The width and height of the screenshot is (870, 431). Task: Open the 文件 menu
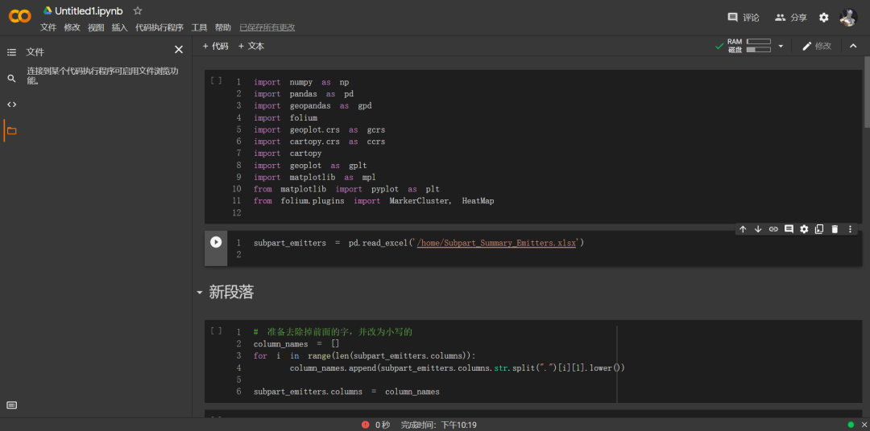(48, 27)
